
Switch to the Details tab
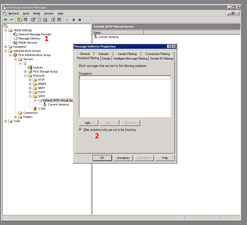click(106, 59)
